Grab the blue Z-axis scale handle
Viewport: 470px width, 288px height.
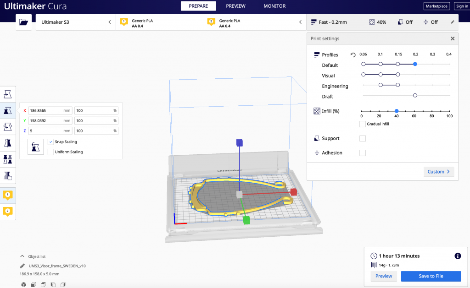pos(240,143)
